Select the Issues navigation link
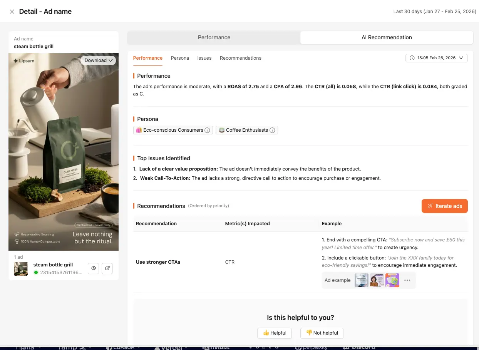Image resolution: width=479 pixels, height=350 pixels. pyautogui.click(x=204, y=58)
